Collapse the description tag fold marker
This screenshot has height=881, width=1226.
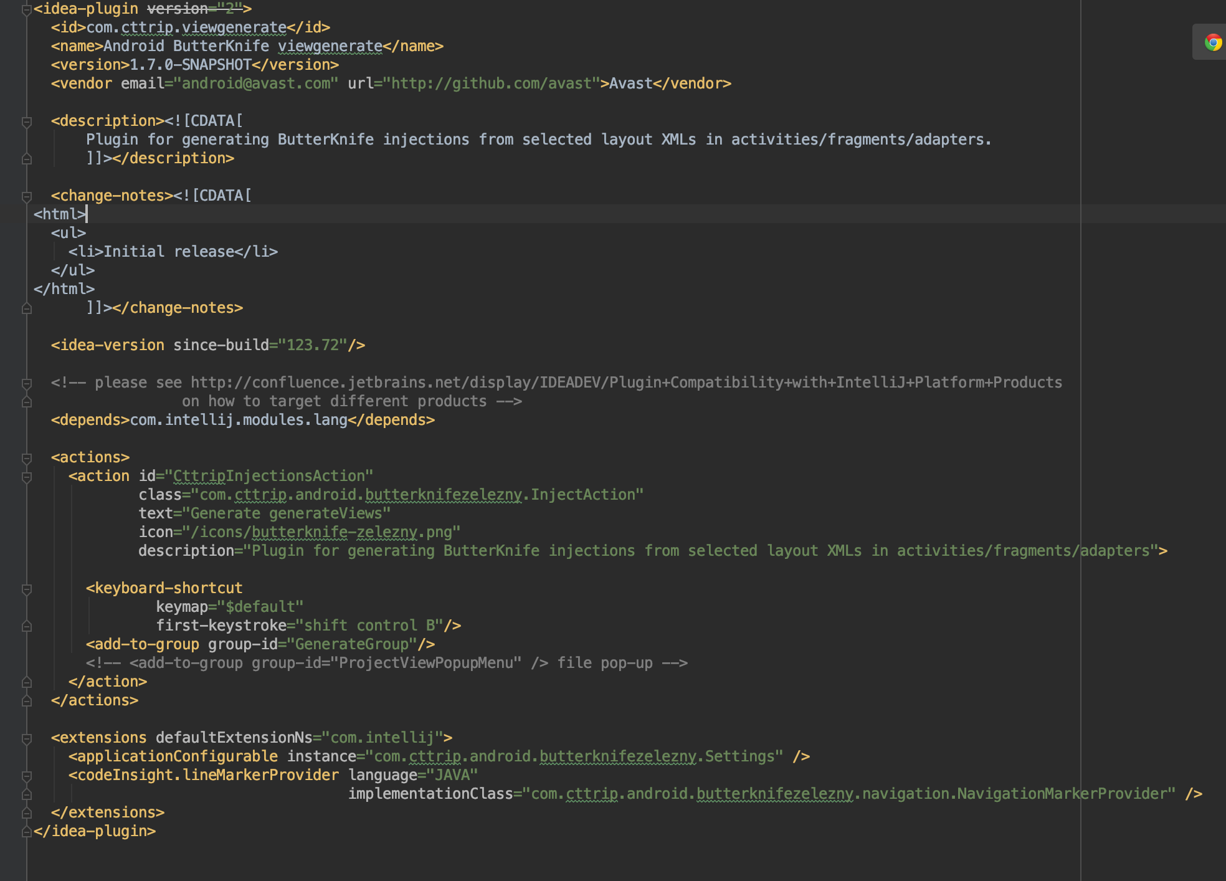tap(26, 121)
